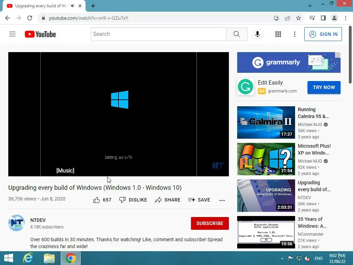Open Microsoft Plus! XP video thumbnail
This screenshot has height=265, width=353.
coord(266,159)
